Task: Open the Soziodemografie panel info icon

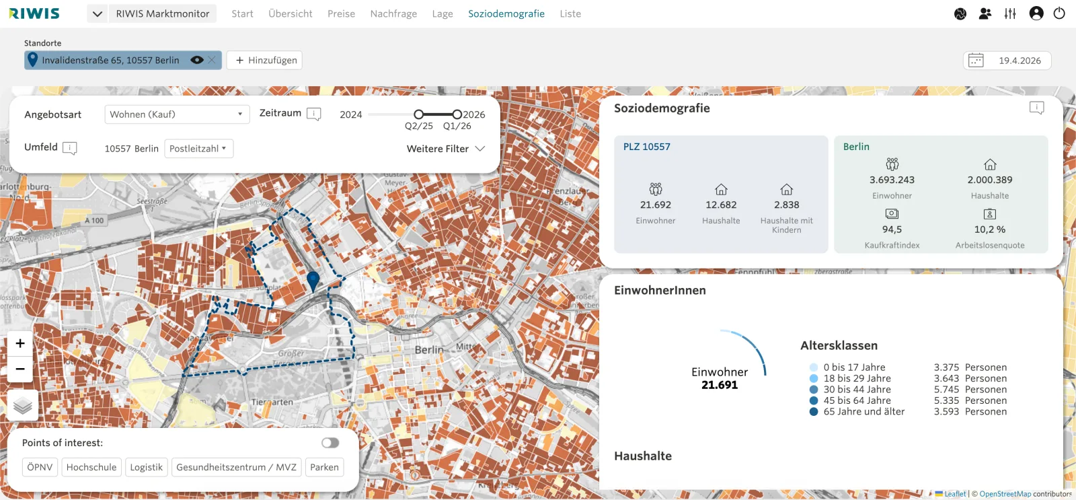Action: click(1037, 108)
